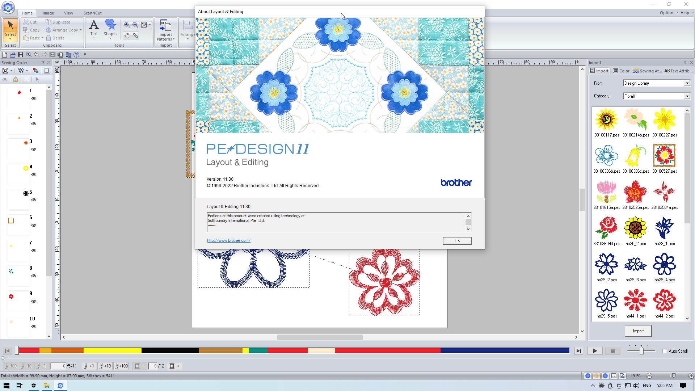Open the brother.com hyperlink
695x391 pixels.
point(229,240)
